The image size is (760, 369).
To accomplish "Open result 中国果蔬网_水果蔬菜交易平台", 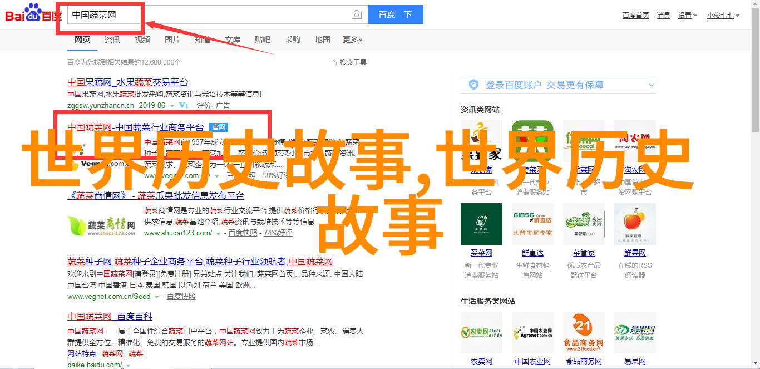I will pos(128,82).
